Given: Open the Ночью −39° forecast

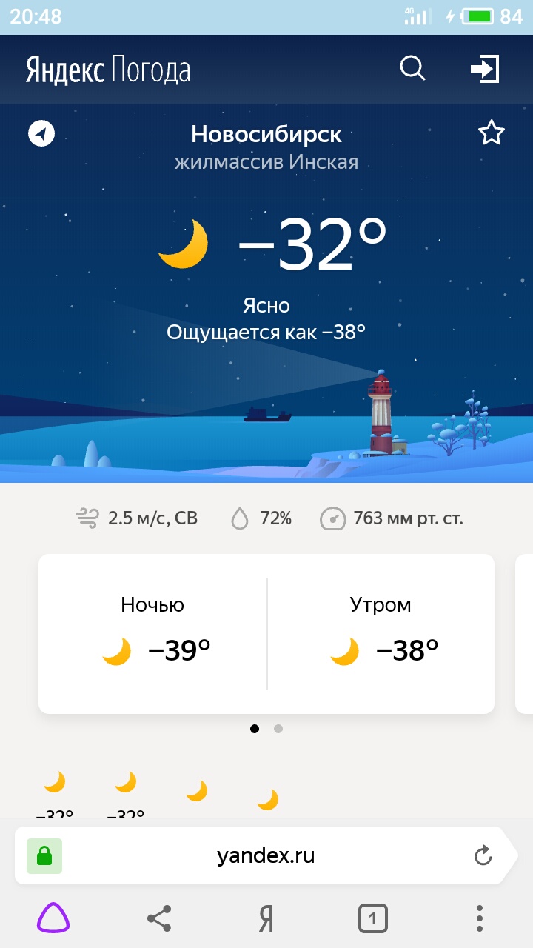Looking at the screenshot, I should pos(153,633).
